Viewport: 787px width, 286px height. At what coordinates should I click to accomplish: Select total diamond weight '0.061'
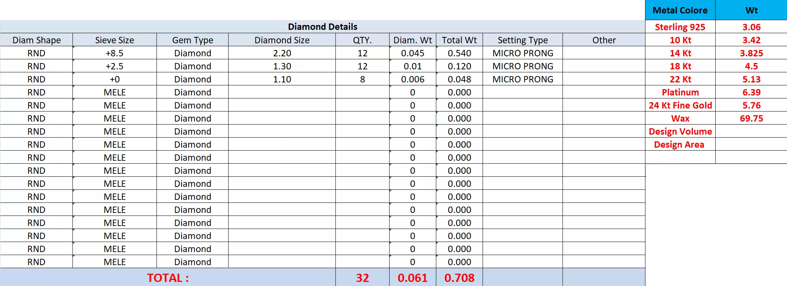click(413, 277)
